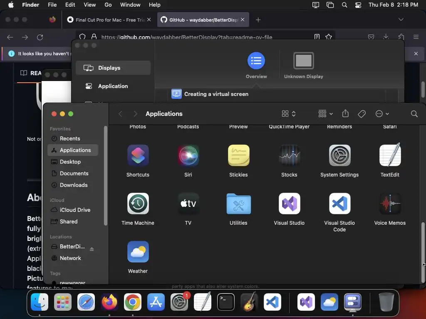Toggle Firefox reader view icon

(x=317, y=37)
